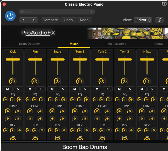This screenshot has height=151, width=168.
Task: Click the ProAudioFX logo
Action: (38, 33)
